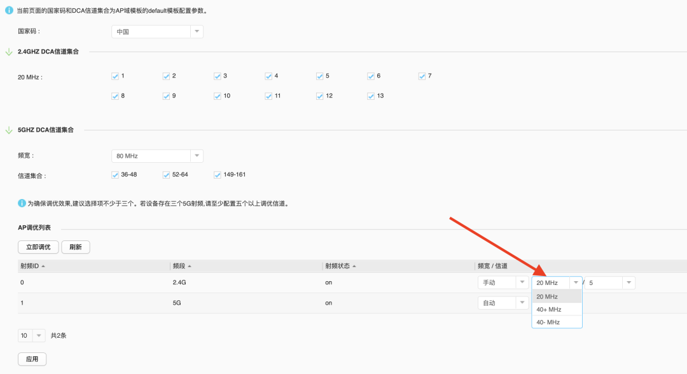Collapse the 2.4GHZ DCA section arrow

pos(9,52)
